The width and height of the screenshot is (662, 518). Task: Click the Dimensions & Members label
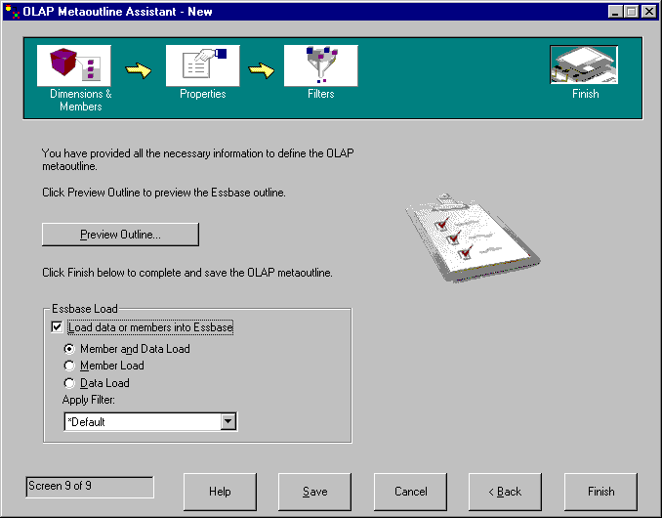(81, 100)
